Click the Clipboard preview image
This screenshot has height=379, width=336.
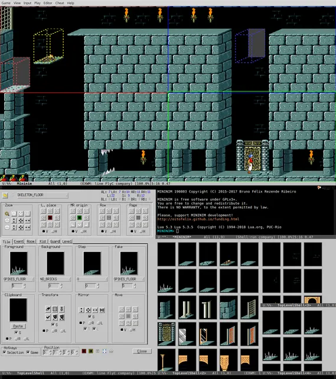click(18, 310)
